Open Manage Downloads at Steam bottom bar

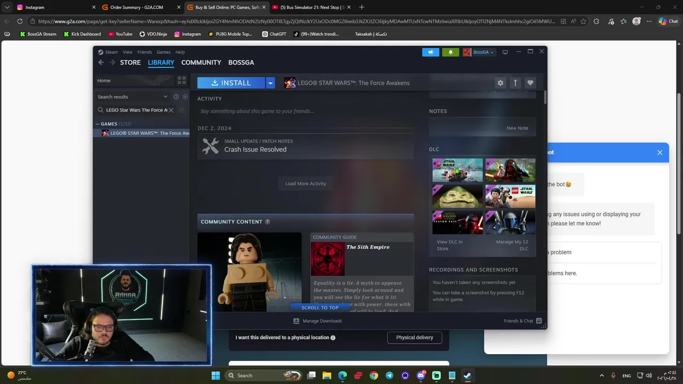coord(317,321)
